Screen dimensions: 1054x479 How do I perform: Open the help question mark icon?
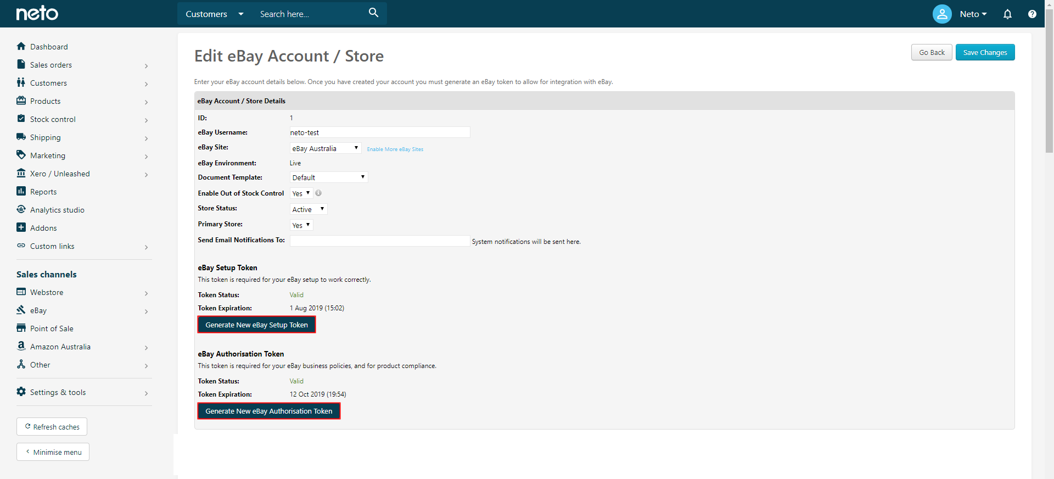point(1032,14)
